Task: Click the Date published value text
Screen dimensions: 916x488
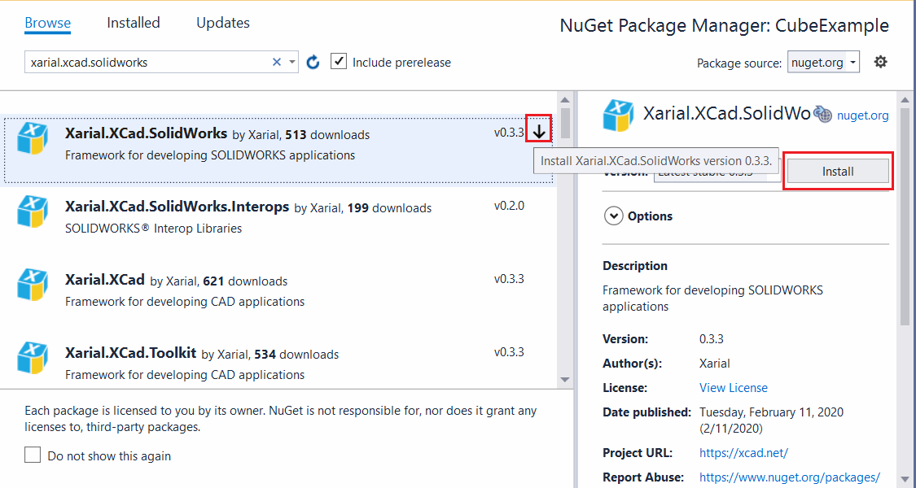Action: 771,420
